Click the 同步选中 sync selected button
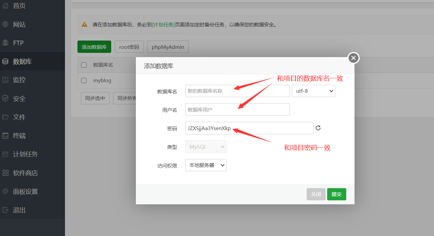The height and width of the screenshot is (236, 434). point(95,98)
